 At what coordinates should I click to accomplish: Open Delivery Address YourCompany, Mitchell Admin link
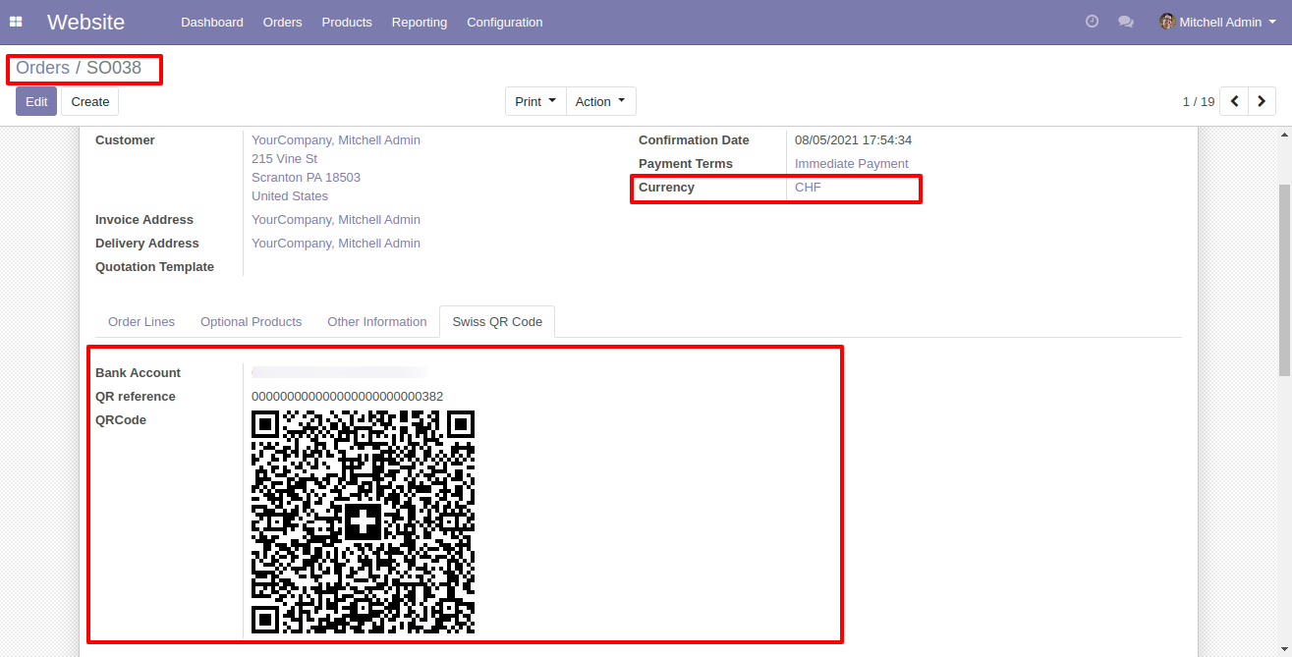tap(336, 244)
